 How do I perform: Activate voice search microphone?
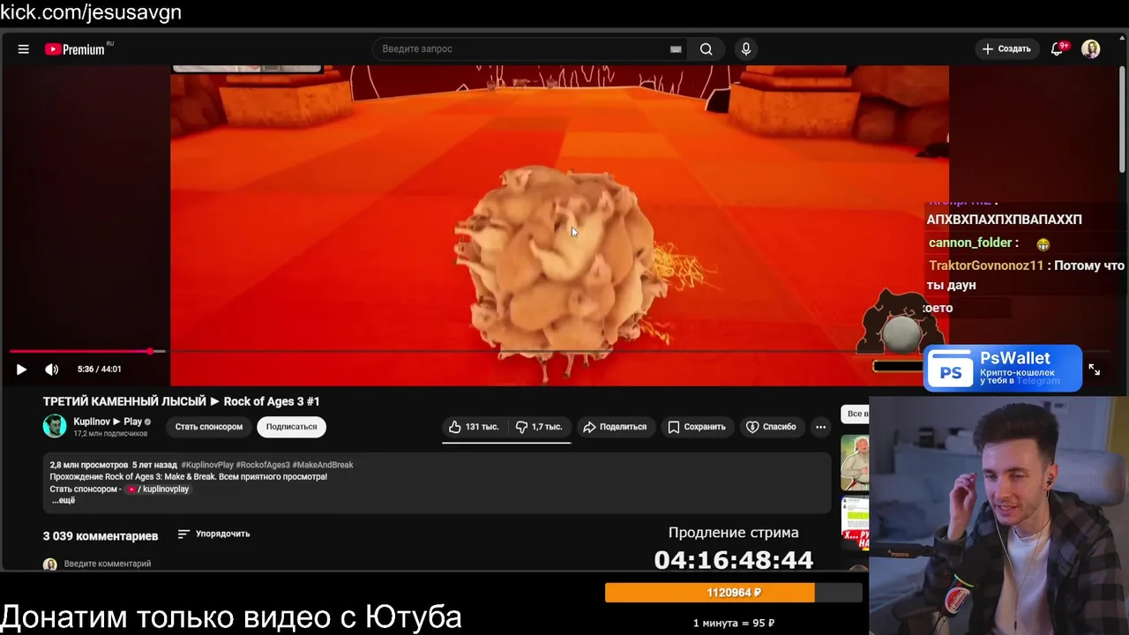(x=746, y=49)
